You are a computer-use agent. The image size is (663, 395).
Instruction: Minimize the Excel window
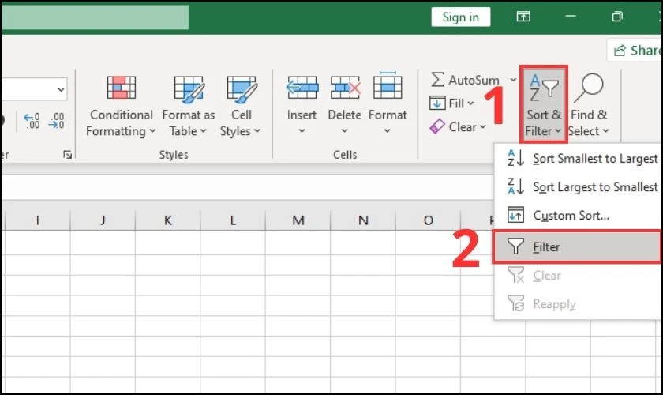[x=571, y=16]
